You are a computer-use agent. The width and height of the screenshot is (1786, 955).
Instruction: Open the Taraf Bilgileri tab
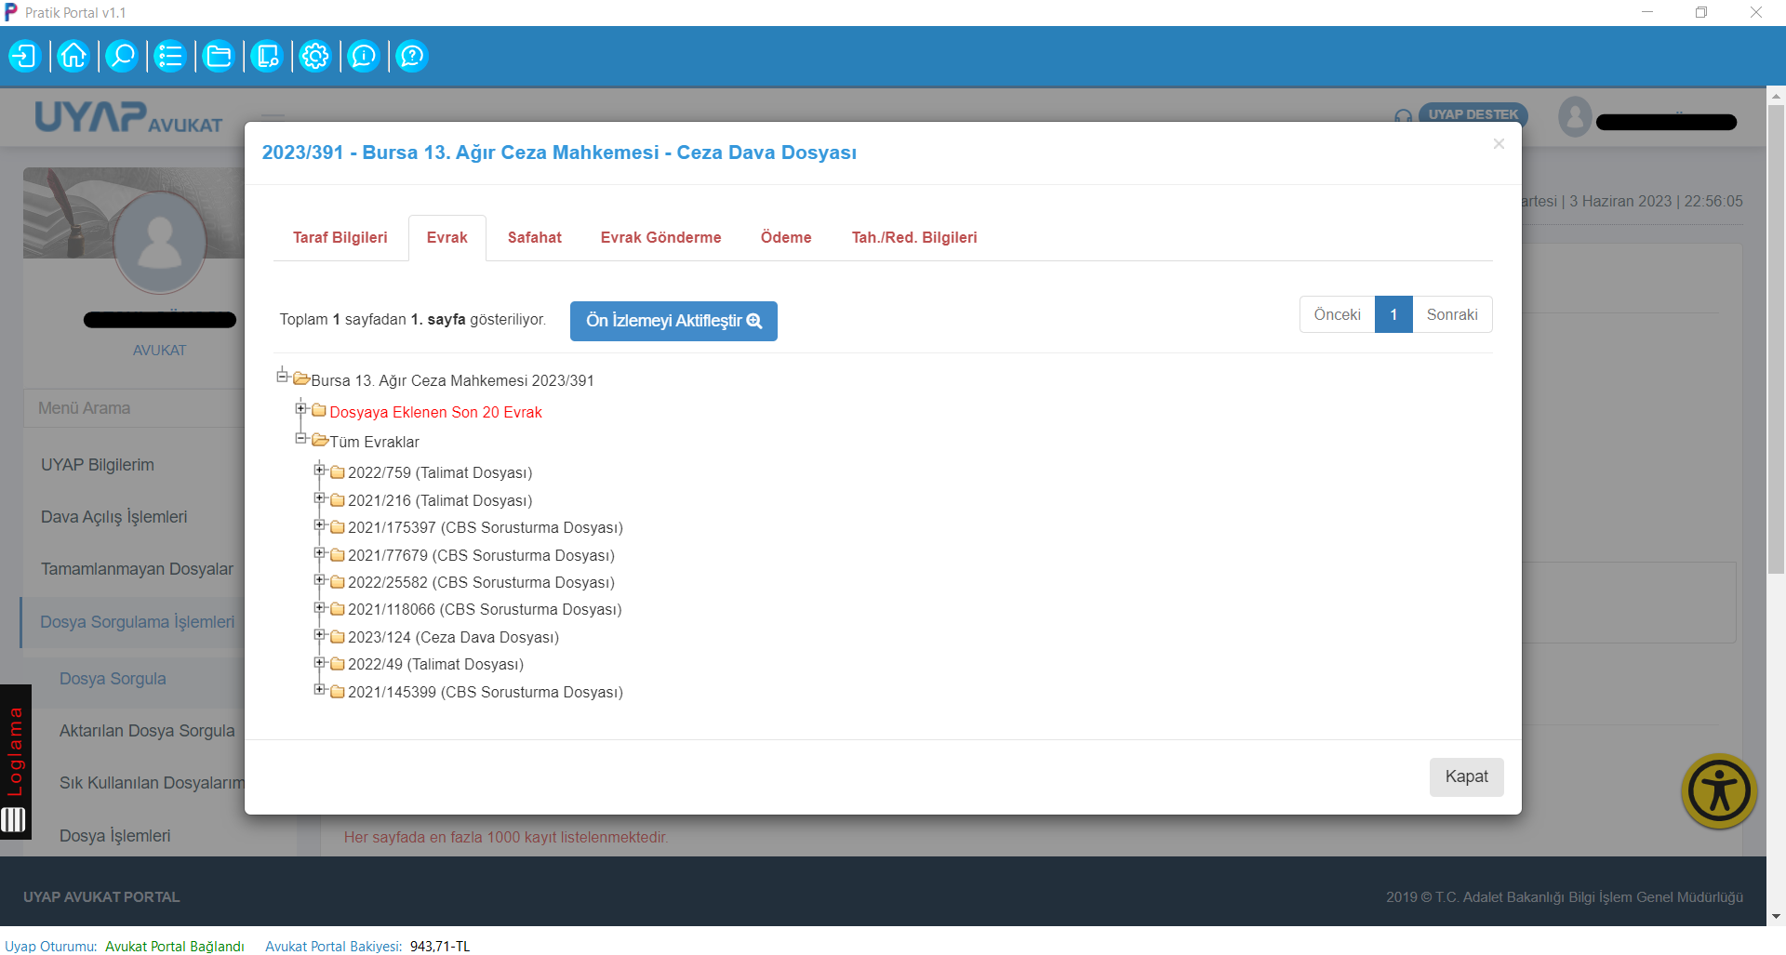click(340, 238)
